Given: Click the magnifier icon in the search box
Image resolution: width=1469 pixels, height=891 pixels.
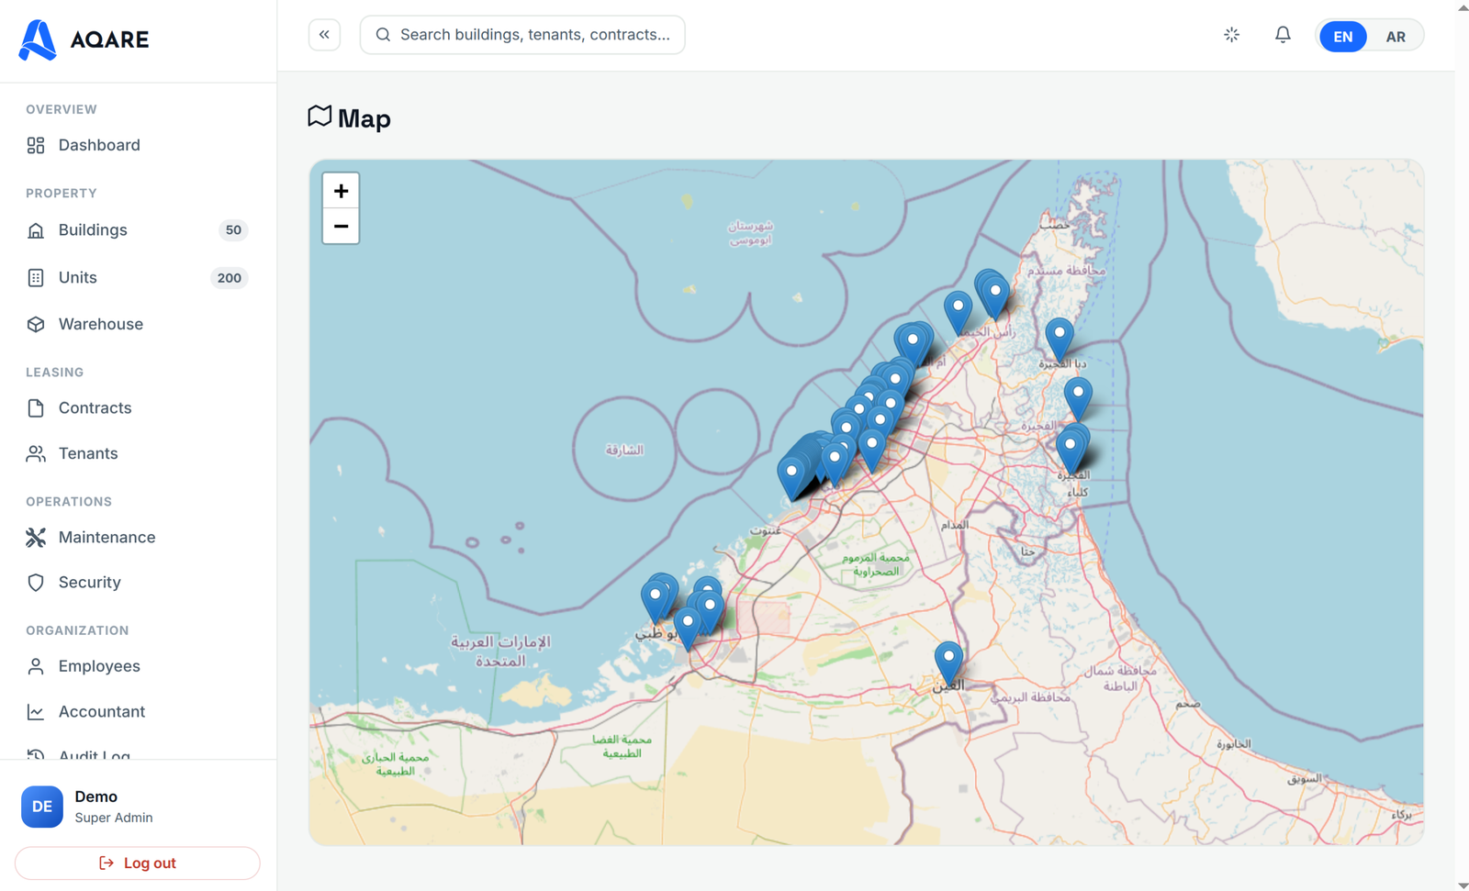Looking at the screenshot, I should coord(384,35).
